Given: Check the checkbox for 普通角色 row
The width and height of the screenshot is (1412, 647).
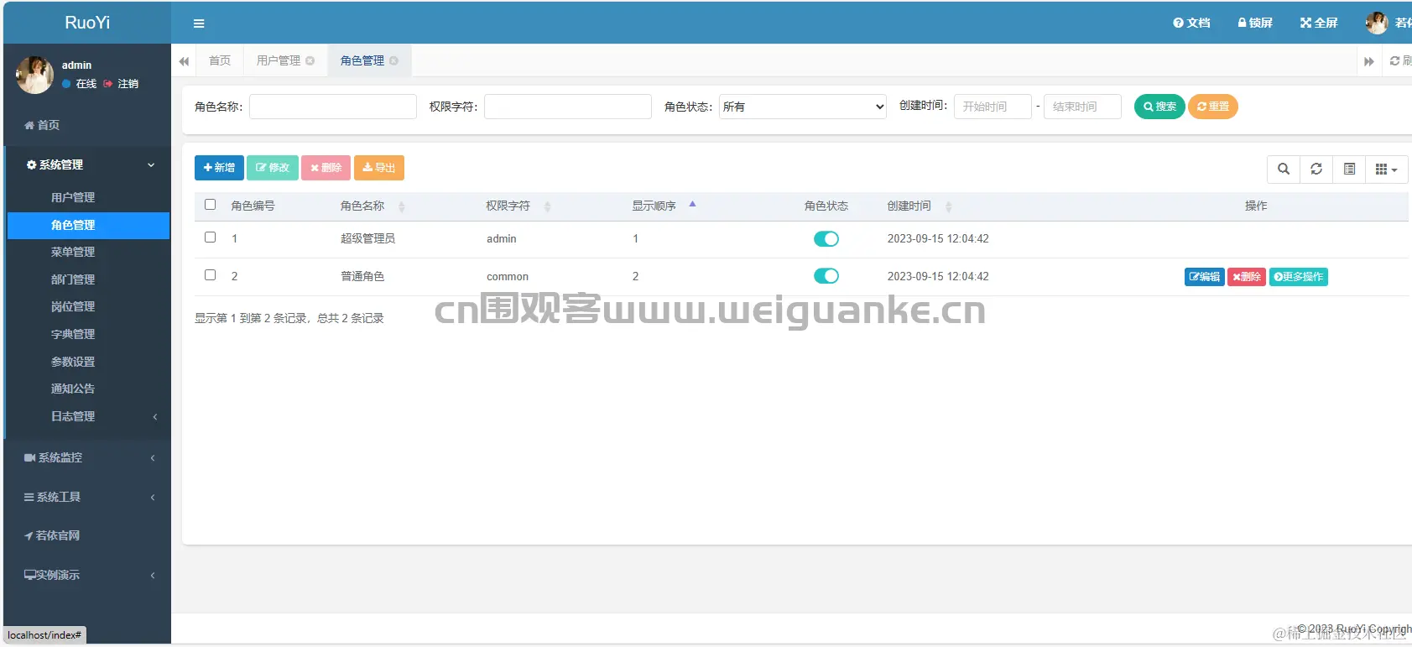Looking at the screenshot, I should click(211, 275).
